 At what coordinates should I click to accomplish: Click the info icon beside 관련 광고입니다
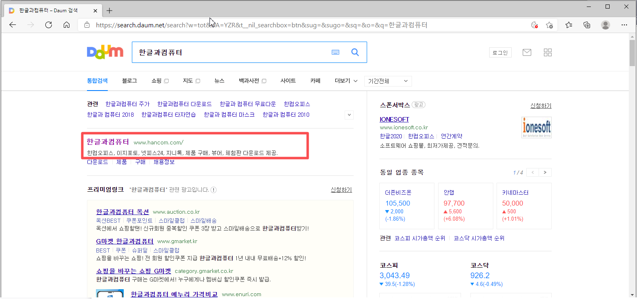coord(214,190)
